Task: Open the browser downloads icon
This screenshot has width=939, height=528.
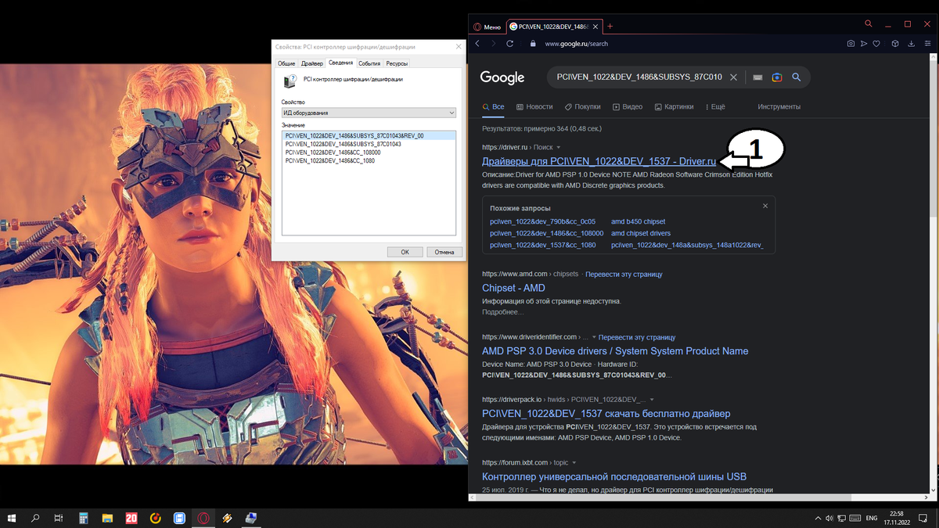Action: [912, 44]
